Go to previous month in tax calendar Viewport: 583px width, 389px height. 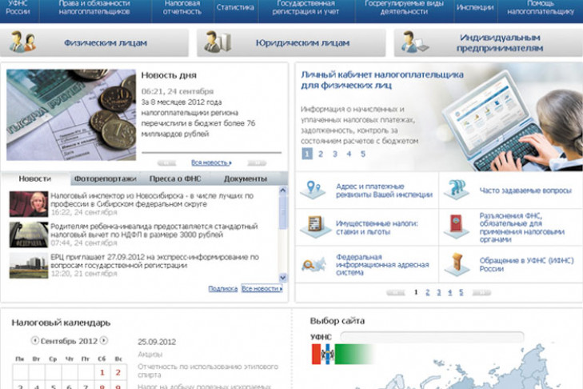coord(34,340)
